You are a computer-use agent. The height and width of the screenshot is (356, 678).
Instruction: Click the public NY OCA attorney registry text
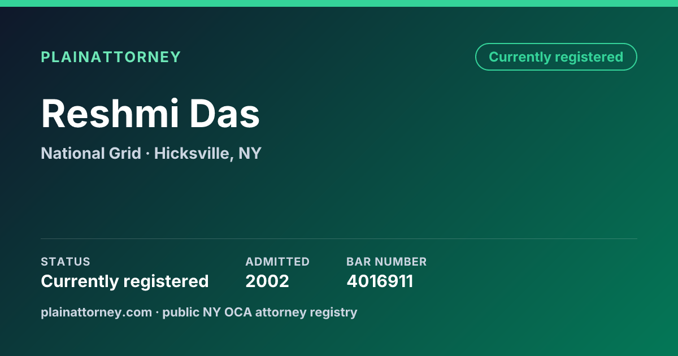pyautogui.click(x=260, y=312)
